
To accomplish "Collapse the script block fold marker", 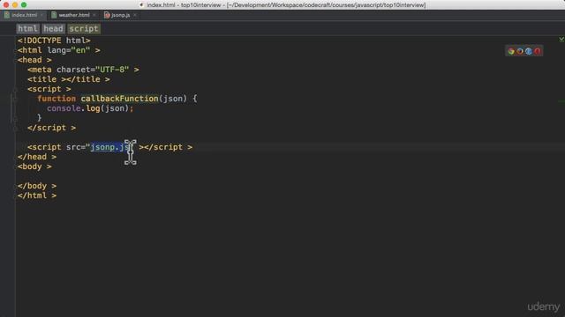I will (x=15, y=89).
